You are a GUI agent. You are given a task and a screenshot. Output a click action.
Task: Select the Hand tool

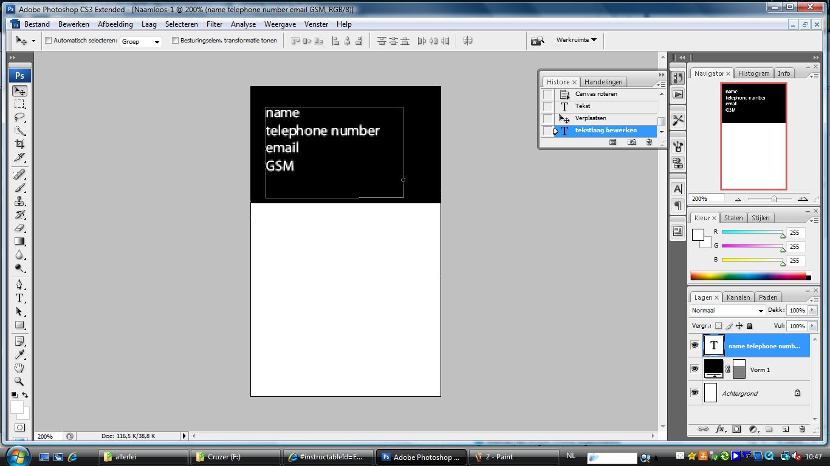click(19, 368)
